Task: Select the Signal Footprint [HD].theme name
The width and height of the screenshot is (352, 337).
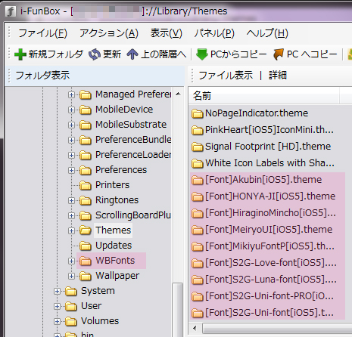Action: (268, 147)
